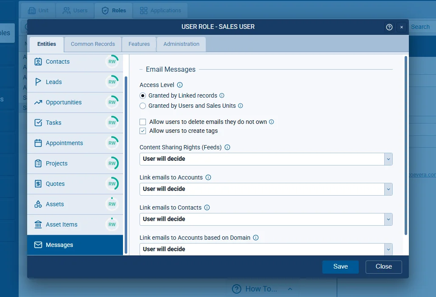
Task: Switch to Common Records tab
Action: pos(93,44)
